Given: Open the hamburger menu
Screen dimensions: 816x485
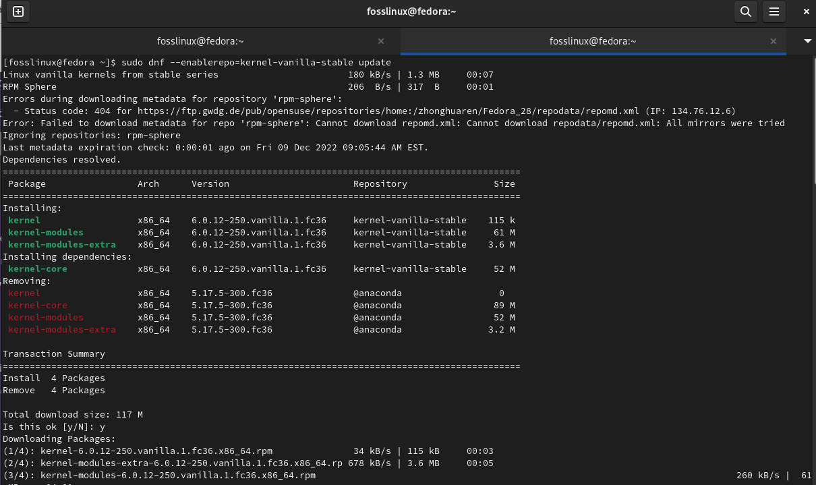Looking at the screenshot, I should click(774, 11).
